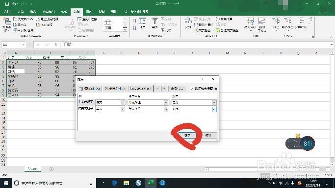The height and width of the screenshot is (188, 335).
Task: Click Cancel button in Sort dialog
Action: 208,135
